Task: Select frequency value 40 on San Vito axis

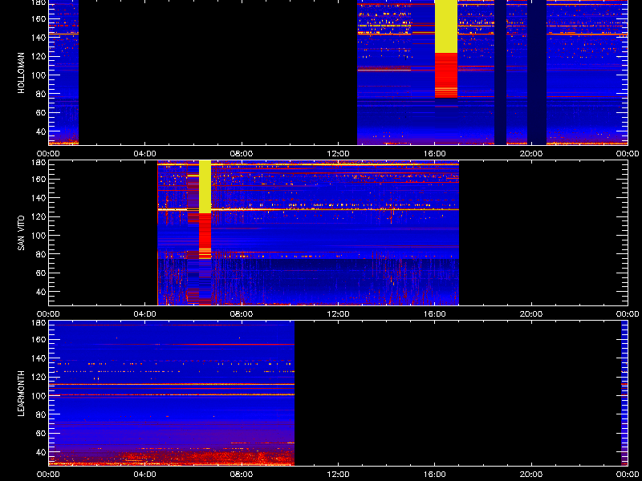Action: pyautogui.click(x=40, y=292)
